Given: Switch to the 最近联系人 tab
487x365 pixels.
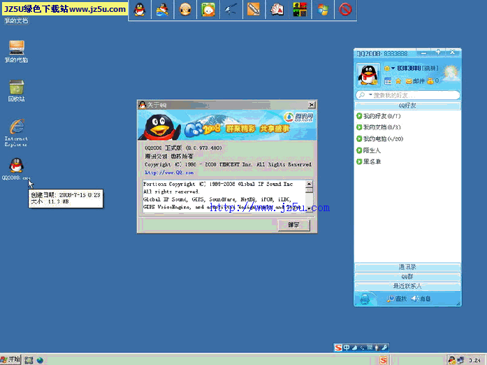Looking at the screenshot, I should click(x=407, y=286).
